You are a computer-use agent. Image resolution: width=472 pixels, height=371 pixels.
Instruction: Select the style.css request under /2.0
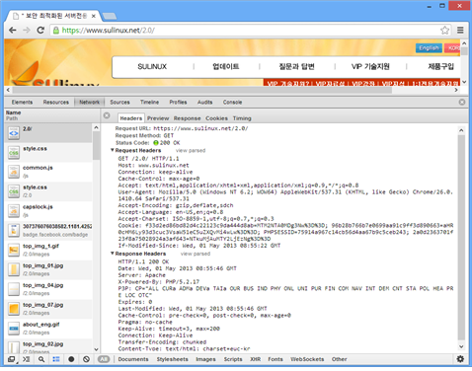click(48, 191)
